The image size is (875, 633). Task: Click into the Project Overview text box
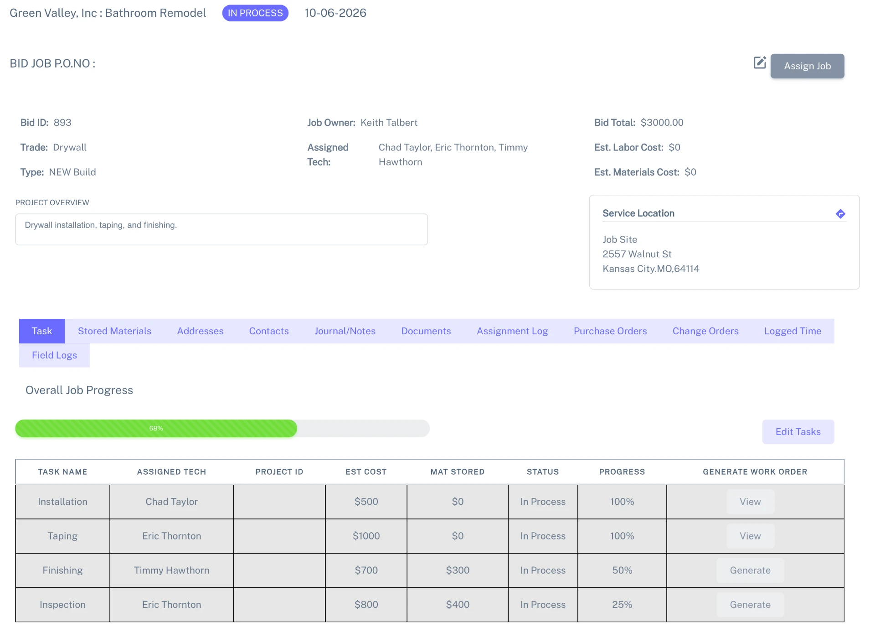click(221, 229)
